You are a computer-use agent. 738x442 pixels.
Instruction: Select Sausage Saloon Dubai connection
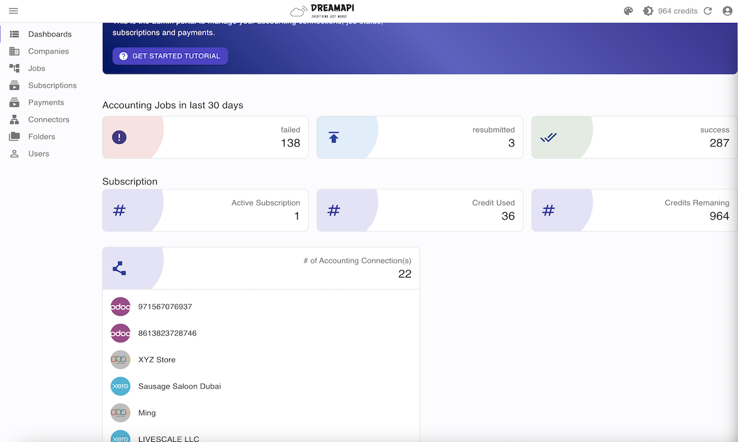(x=261, y=386)
